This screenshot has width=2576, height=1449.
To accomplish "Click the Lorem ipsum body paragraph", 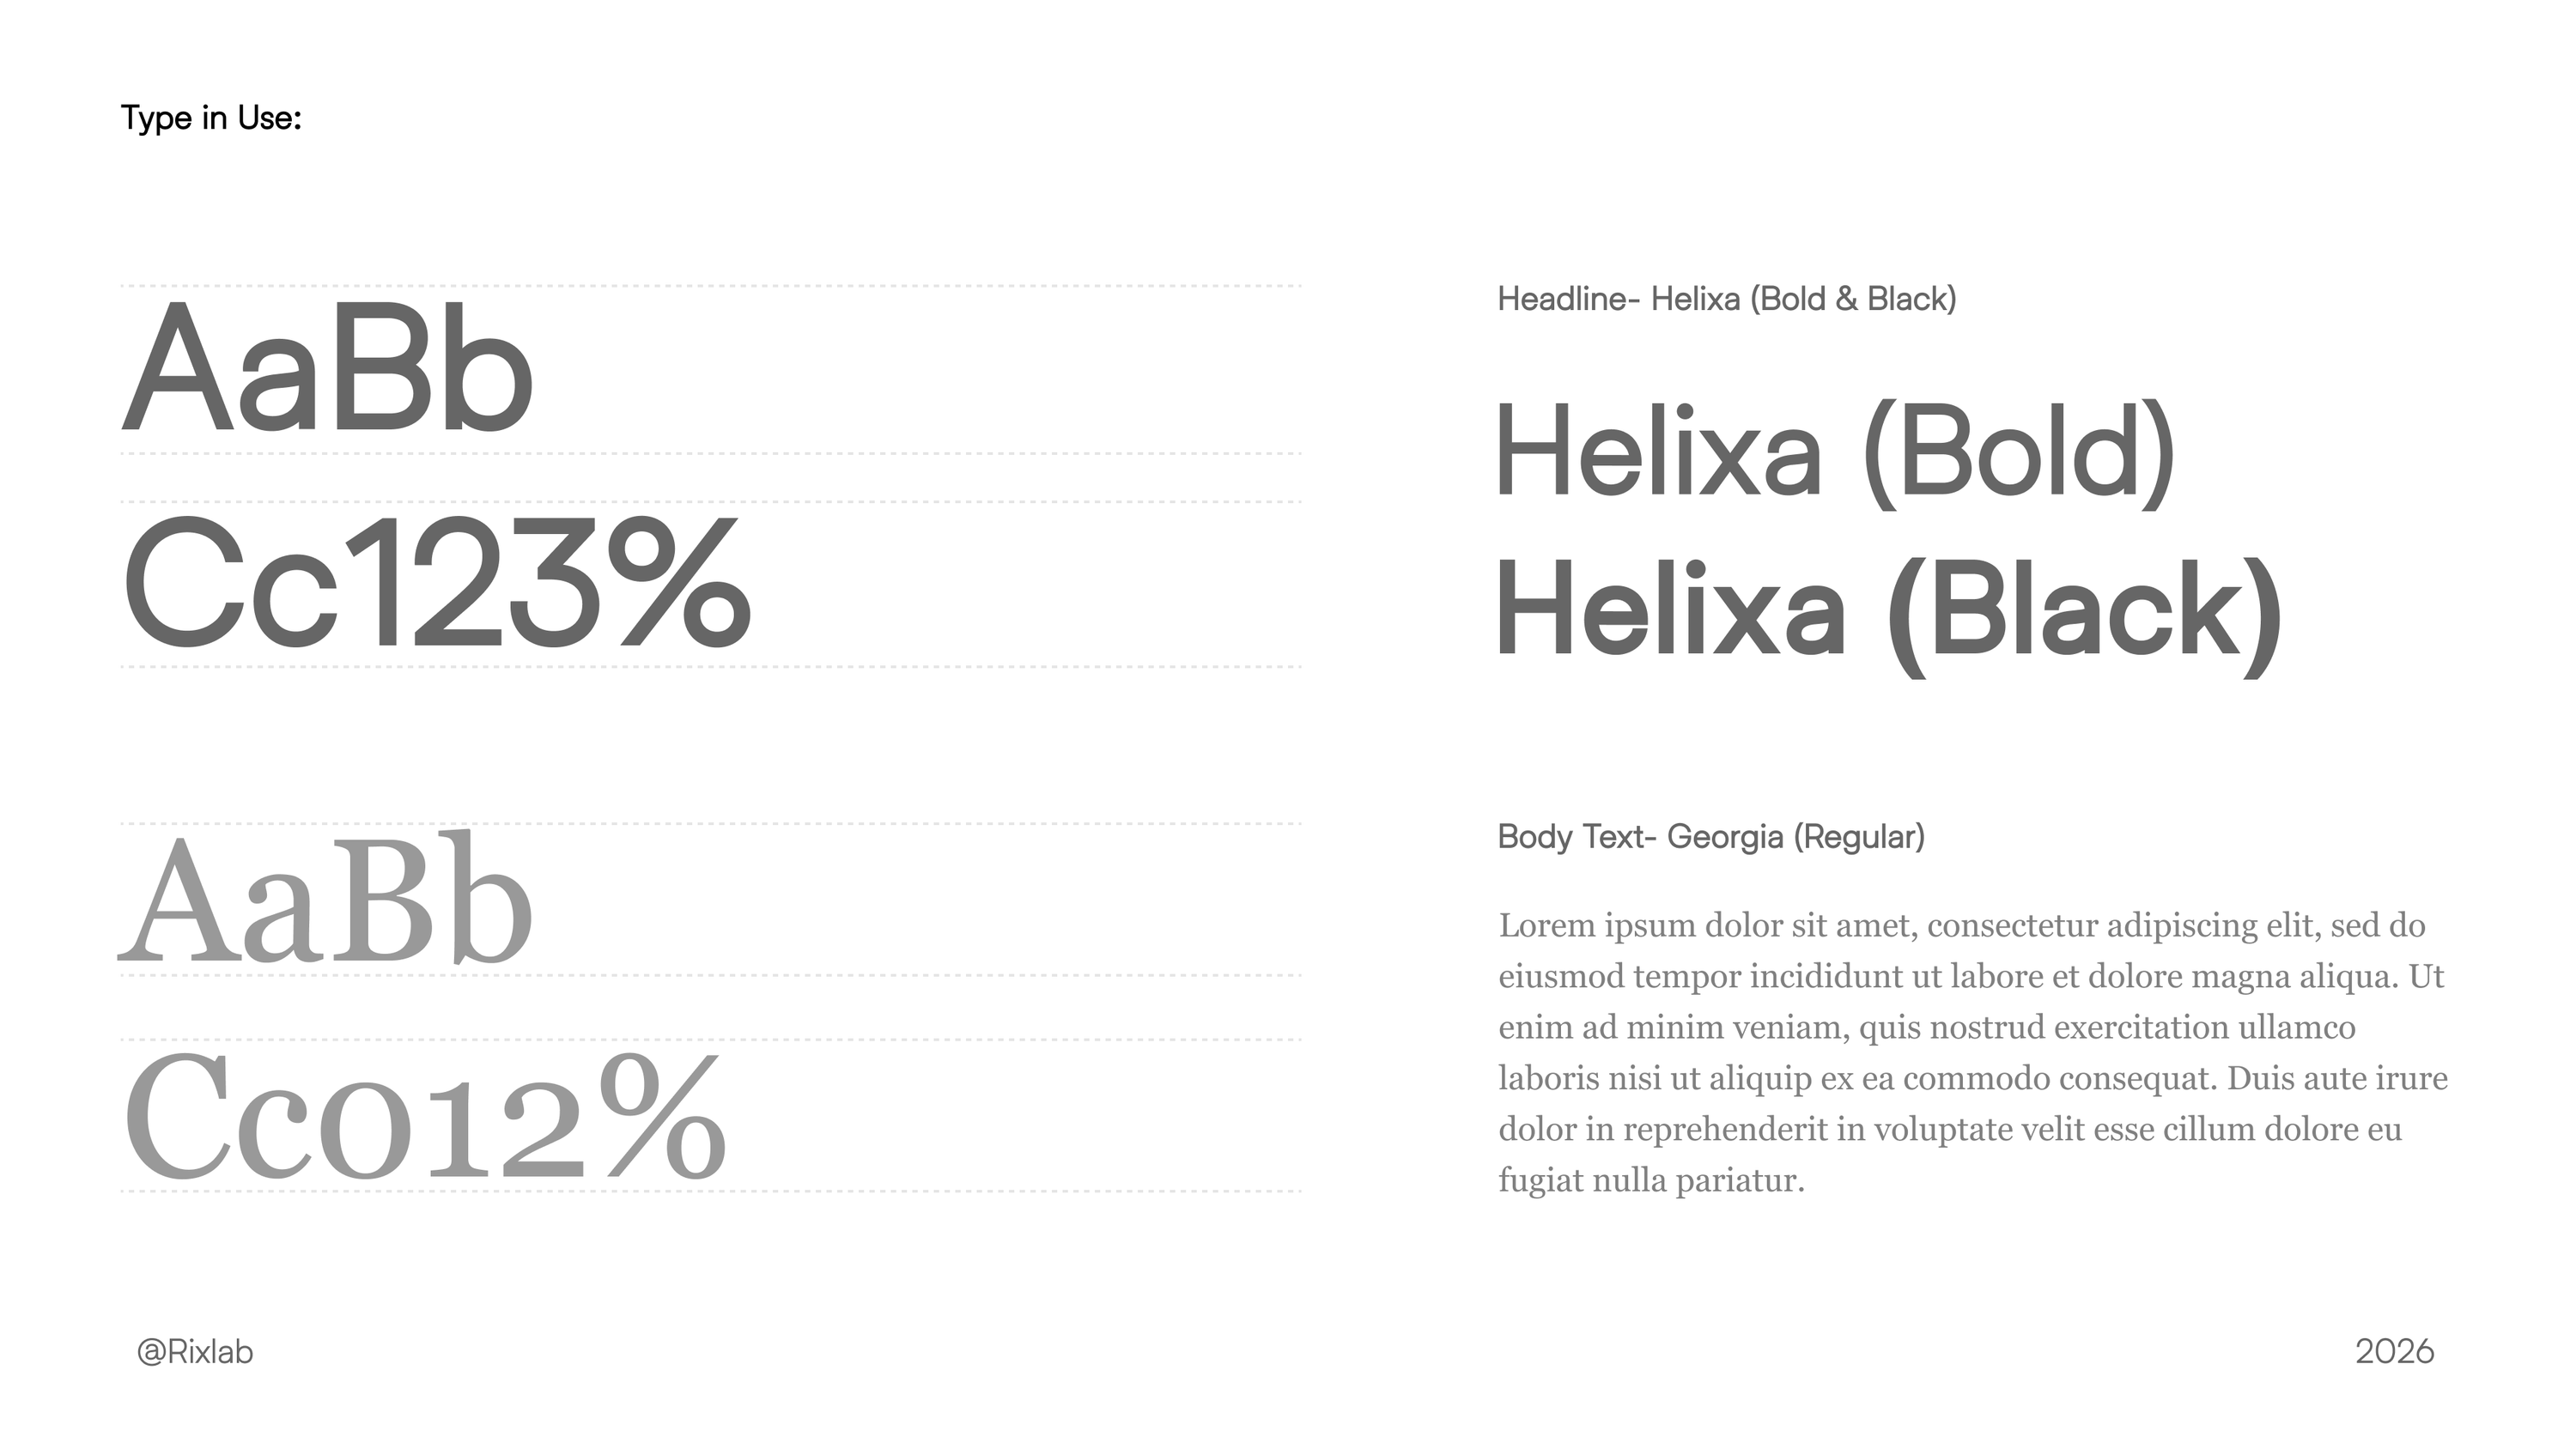I will [x=1973, y=1052].
